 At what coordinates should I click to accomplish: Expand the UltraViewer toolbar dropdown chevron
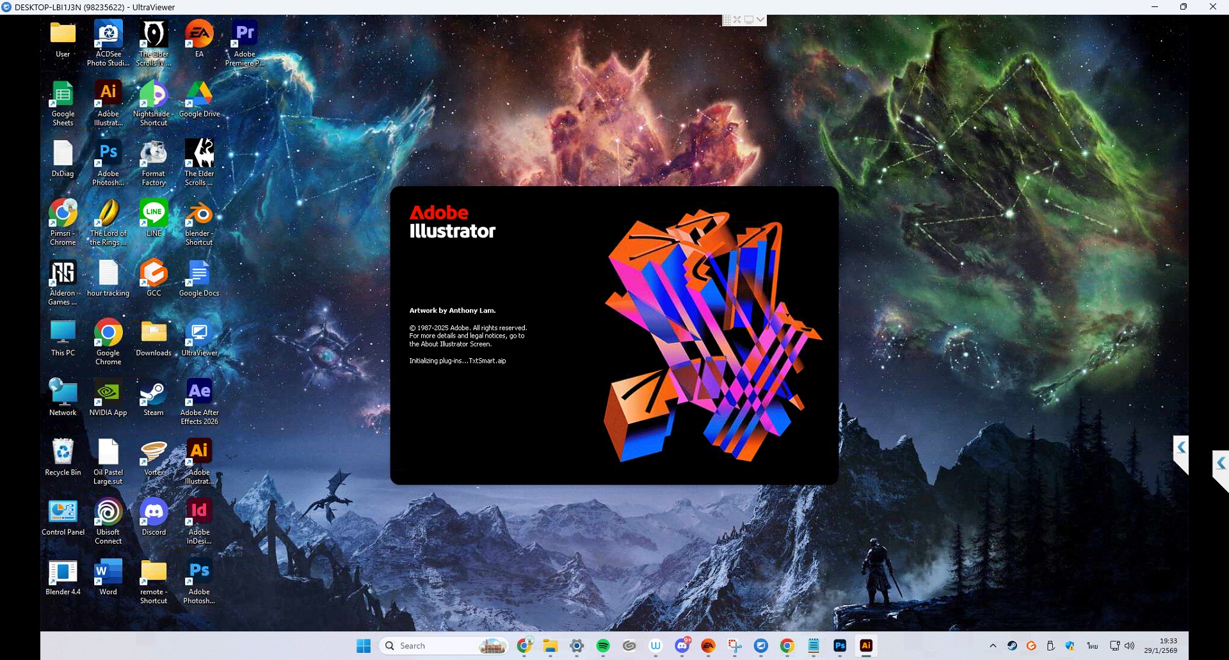tap(760, 20)
